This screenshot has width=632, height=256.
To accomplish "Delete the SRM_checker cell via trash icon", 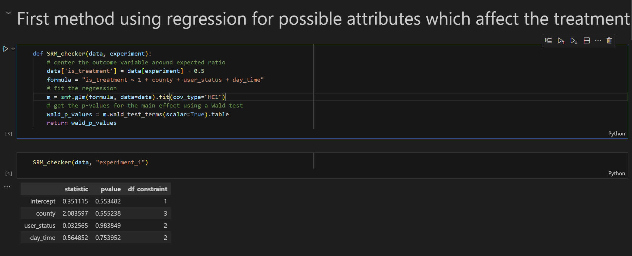I will click(609, 41).
